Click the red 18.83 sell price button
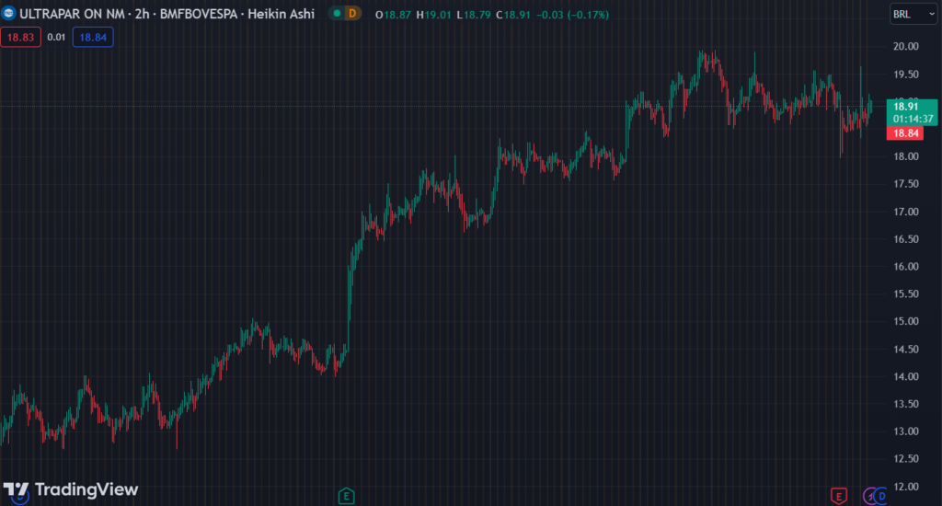942x506 pixels. click(20, 37)
